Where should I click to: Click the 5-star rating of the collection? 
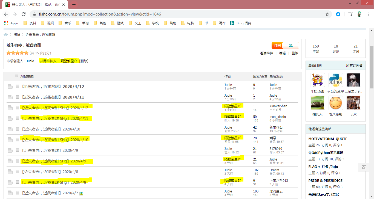(18, 53)
